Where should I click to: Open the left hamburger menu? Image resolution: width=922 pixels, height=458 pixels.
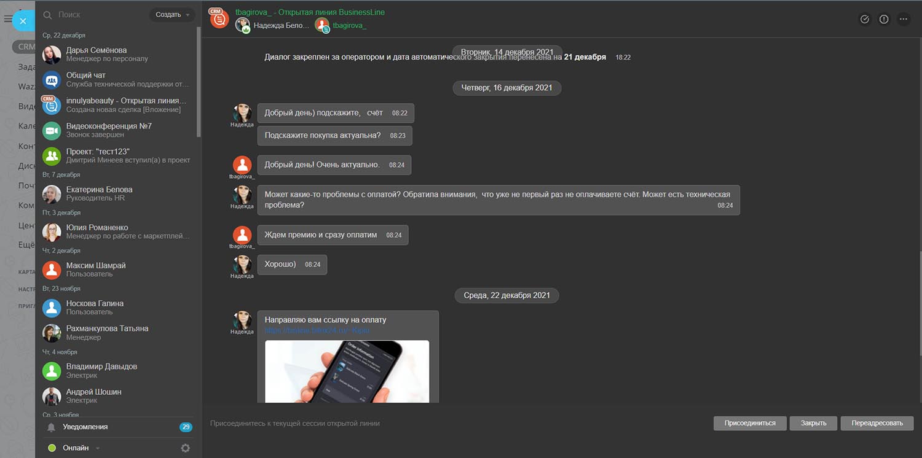click(7, 20)
